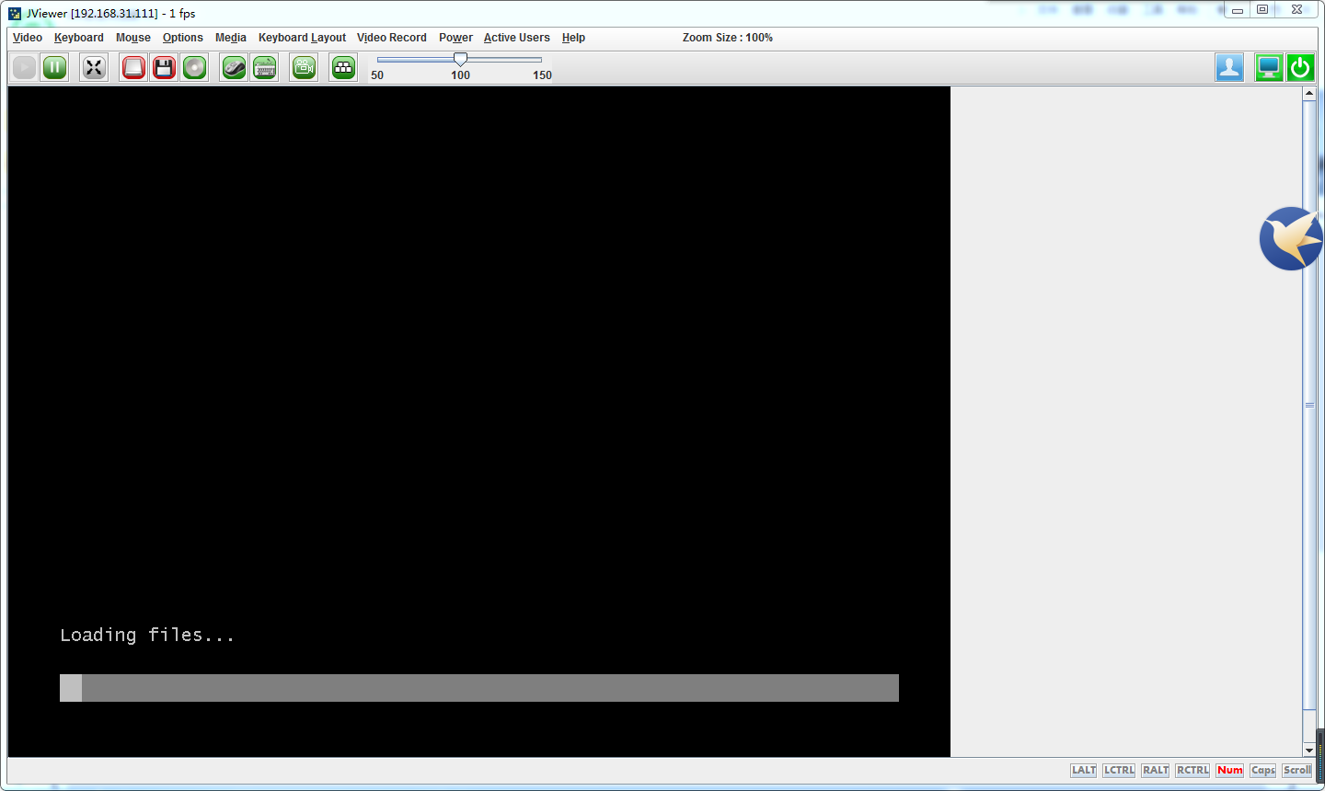The height and width of the screenshot is (791, 1325).
Task: Toggle the Num lock indicator
Action: click(1229, 771)
